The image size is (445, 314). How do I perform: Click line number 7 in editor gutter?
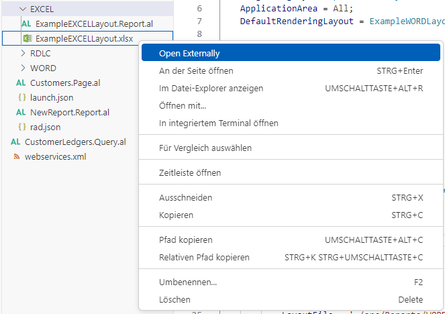(199, 21)
